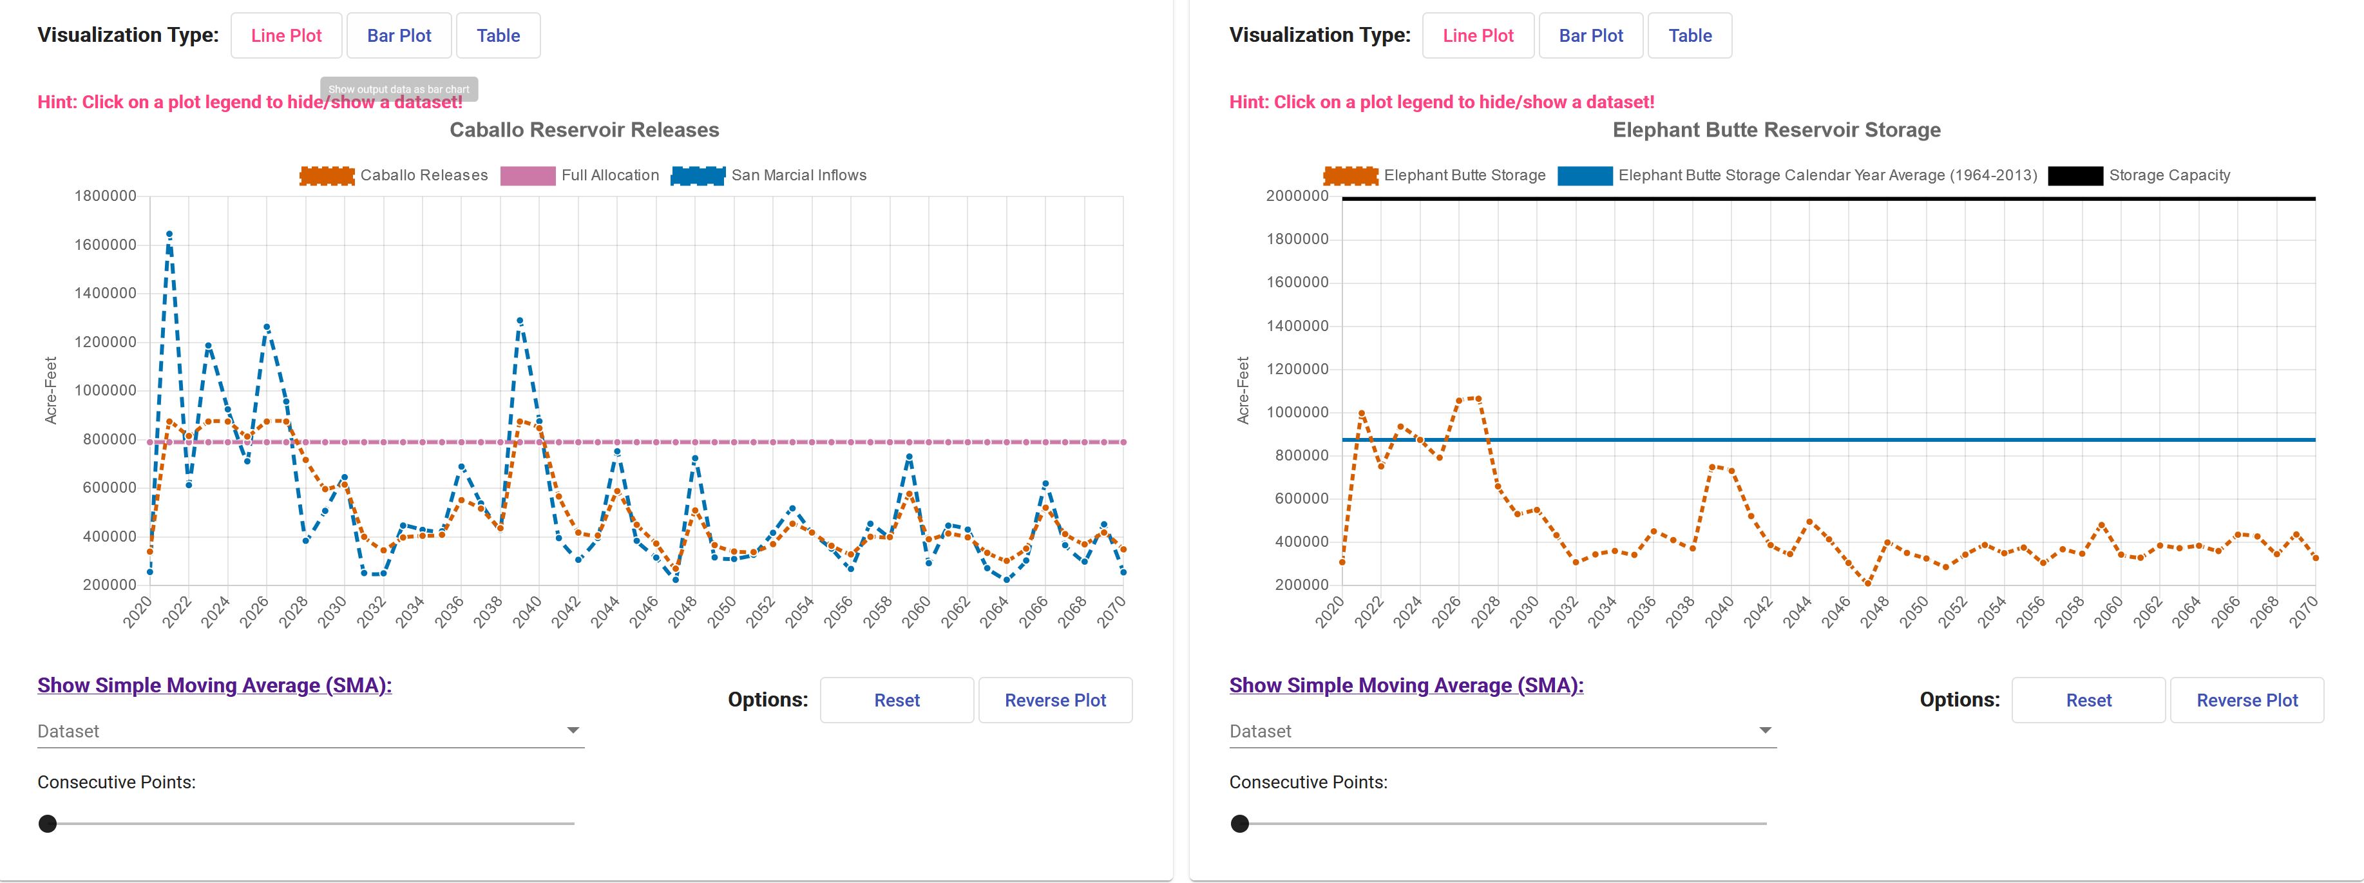
Task: Click the Caballo chart Dataset dropdown arrow
Action: point(573,730)
